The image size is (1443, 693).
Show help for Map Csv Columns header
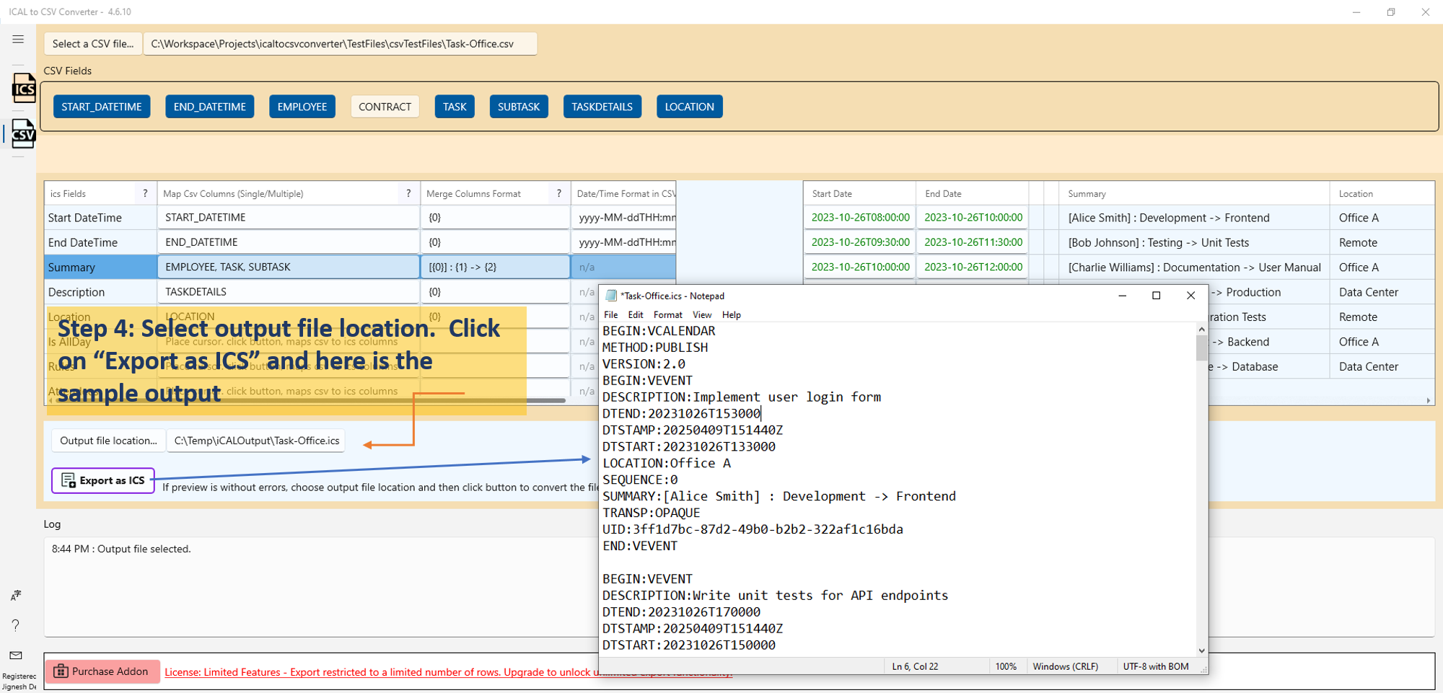pos(408,193)
